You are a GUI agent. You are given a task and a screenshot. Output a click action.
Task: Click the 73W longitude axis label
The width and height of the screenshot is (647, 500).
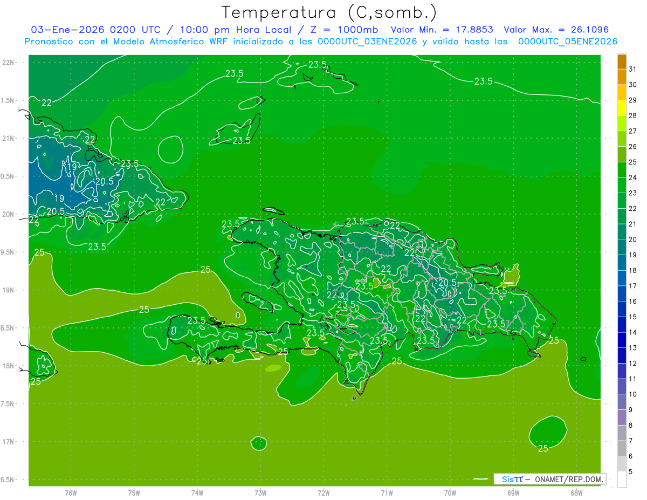click(x=260, y=492)
